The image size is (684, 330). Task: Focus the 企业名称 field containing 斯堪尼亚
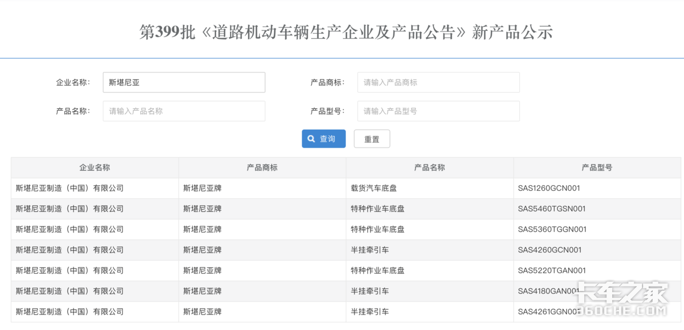[x=184, y=82]
